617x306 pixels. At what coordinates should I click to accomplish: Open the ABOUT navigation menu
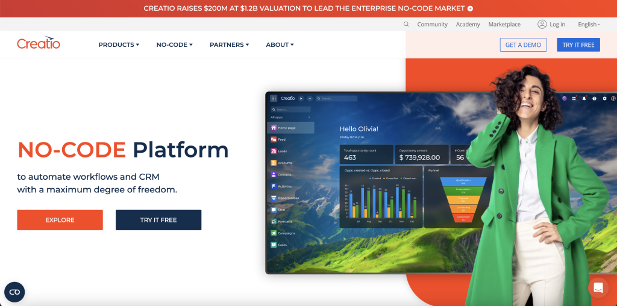(280, 45)
